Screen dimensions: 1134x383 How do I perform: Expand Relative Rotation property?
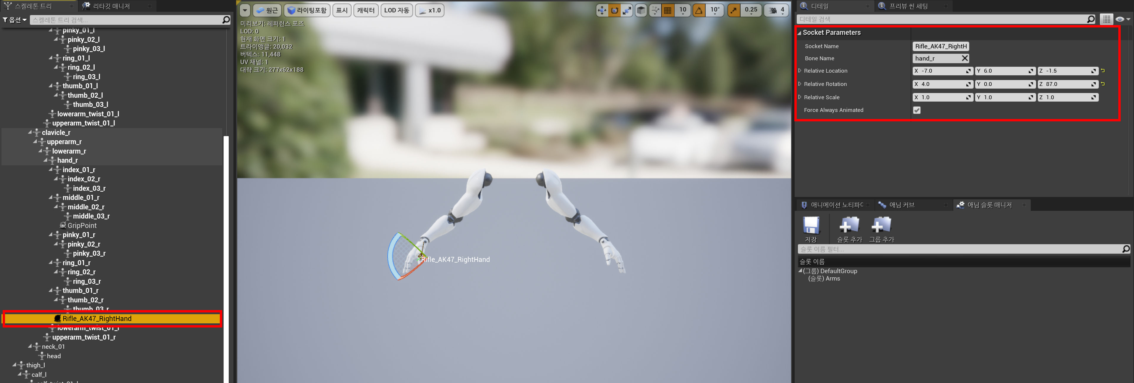(x=800, y=84)
